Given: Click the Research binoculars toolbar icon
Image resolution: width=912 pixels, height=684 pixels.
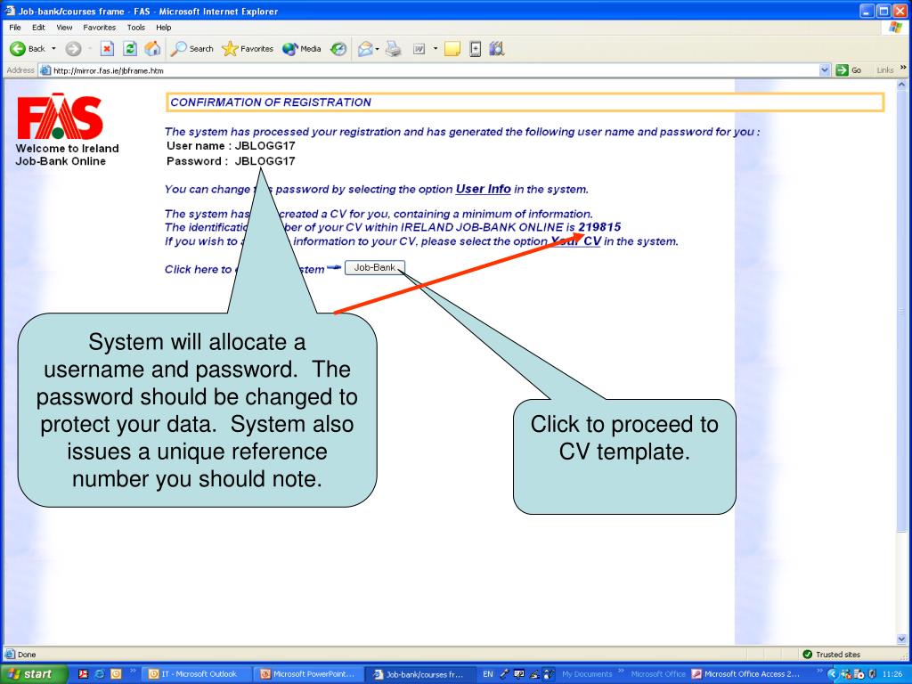Looking at the screenshot, I should 496,49.
